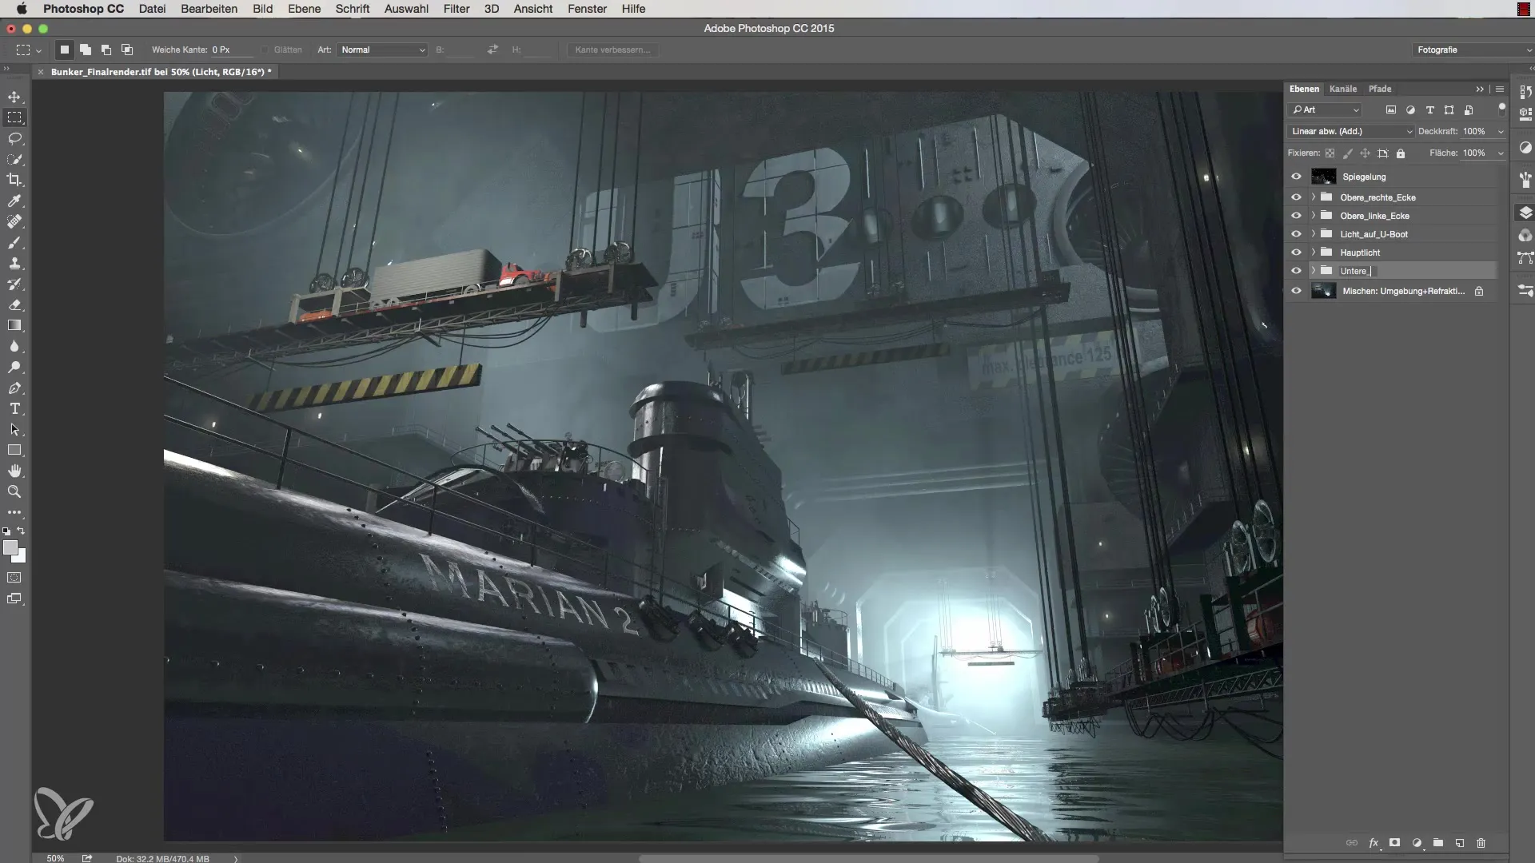
Task: Hide the Spiegelung layer
Action: click(x=1296, y=177)
